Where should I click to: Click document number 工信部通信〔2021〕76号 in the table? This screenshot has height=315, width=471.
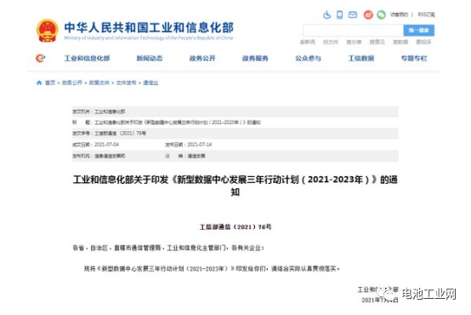click(x=120, y=134)
